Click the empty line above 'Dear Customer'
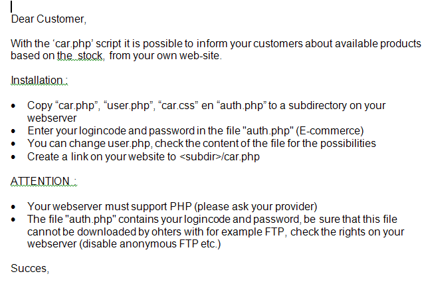The height and width of the screenshot is (296, 432). pos(66,7)
